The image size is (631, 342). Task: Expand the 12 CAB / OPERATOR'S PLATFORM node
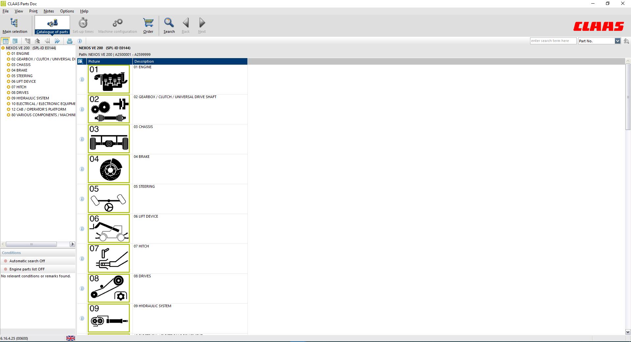[x=9, y=109]
